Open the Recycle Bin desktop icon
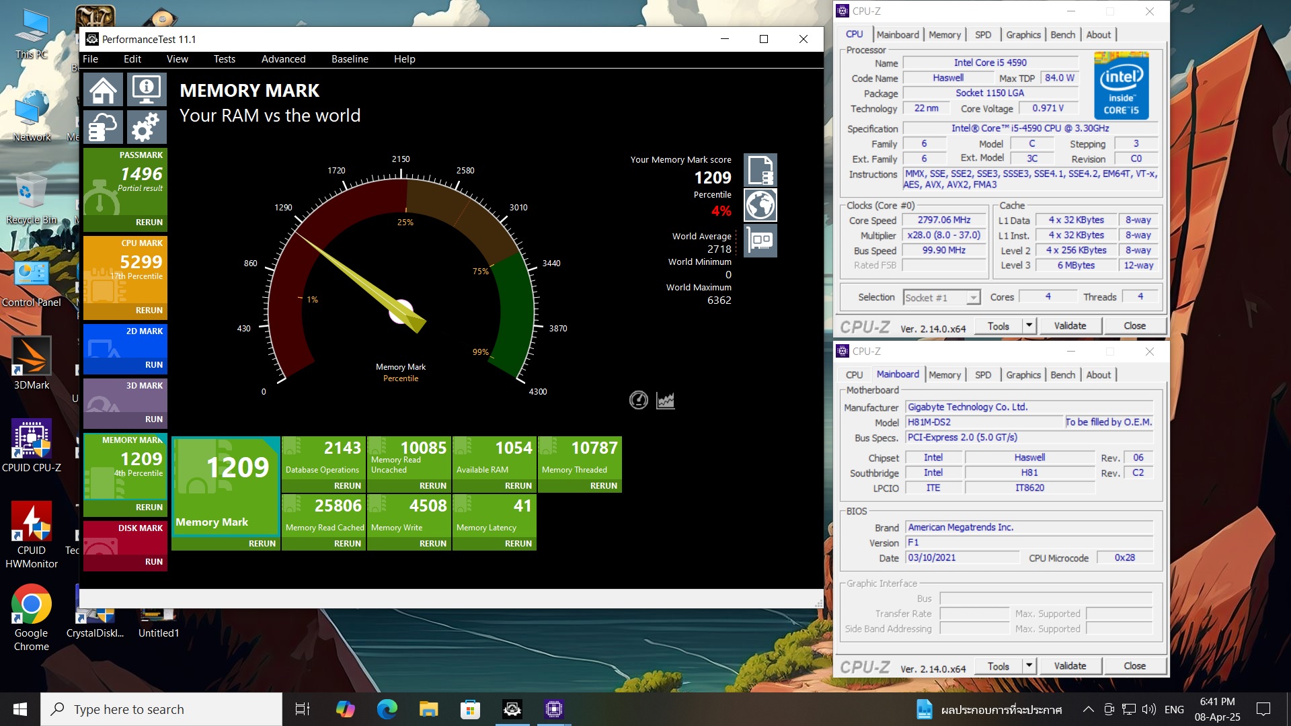 (32, 199)
